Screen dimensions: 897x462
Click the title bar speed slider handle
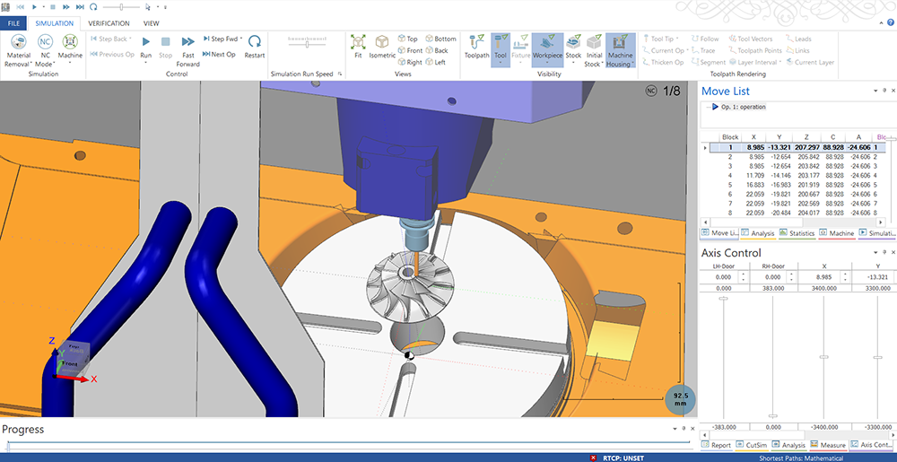click(121, 7)
